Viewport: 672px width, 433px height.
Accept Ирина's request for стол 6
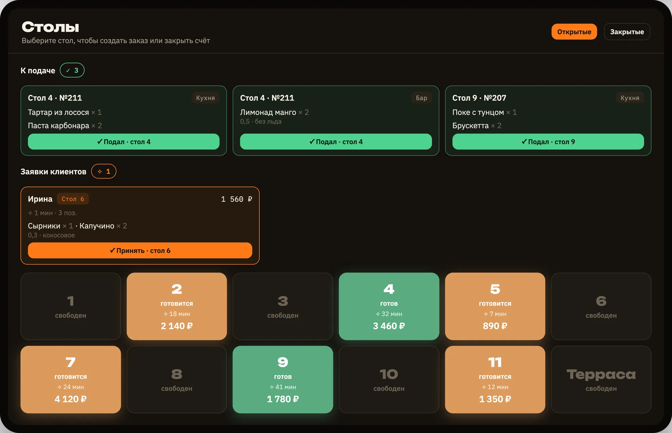[x=140, y=250]
